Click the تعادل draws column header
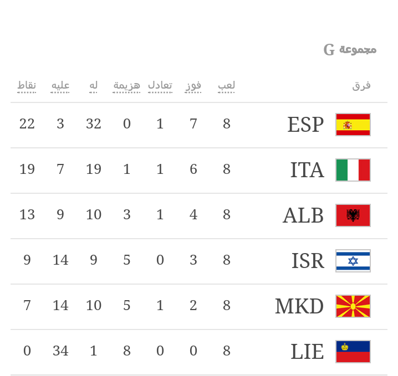Viewport: 398px width, 376px height. tap(160, 85)
